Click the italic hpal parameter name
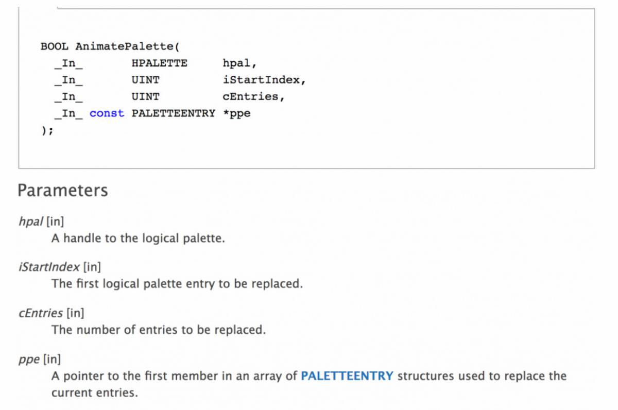The image size is (618, 410). [x=30, y=222]
